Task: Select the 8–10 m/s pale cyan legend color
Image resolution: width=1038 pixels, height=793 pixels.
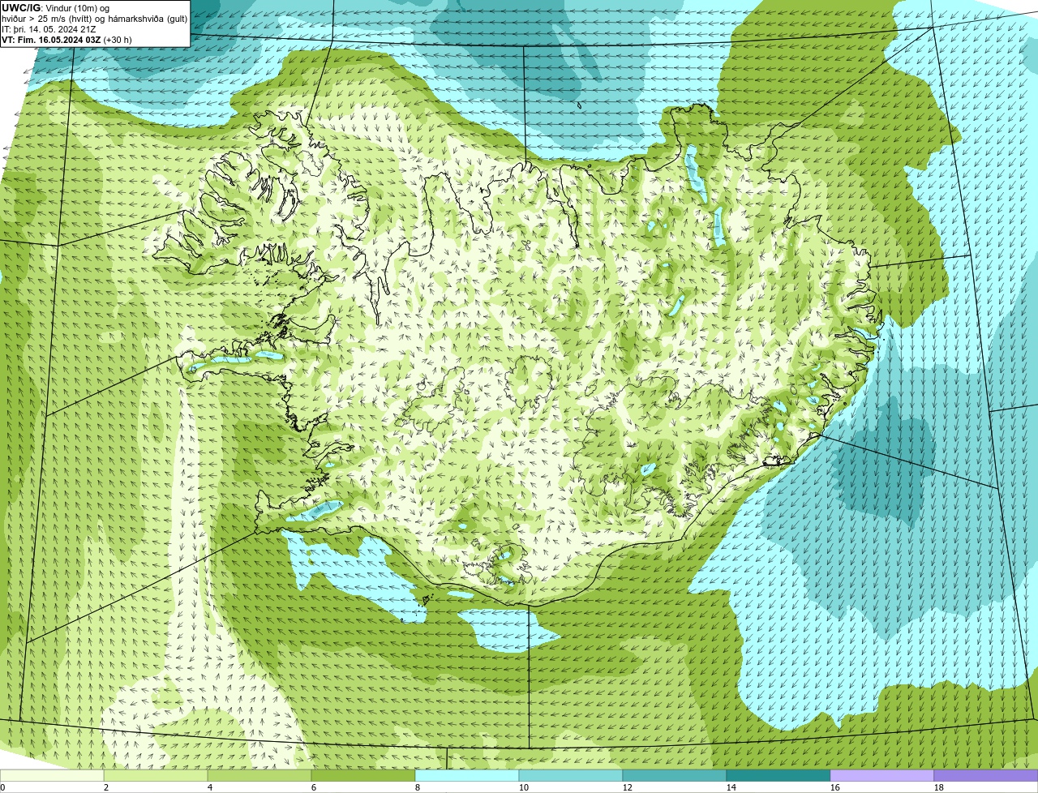Action: pyautogui.click(x=467, y=775)
